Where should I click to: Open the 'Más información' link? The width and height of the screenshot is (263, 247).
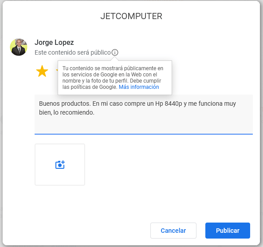(139, 87)
